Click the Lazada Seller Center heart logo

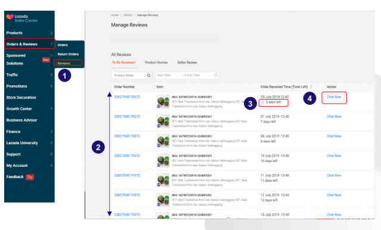[x=10, y=17]
